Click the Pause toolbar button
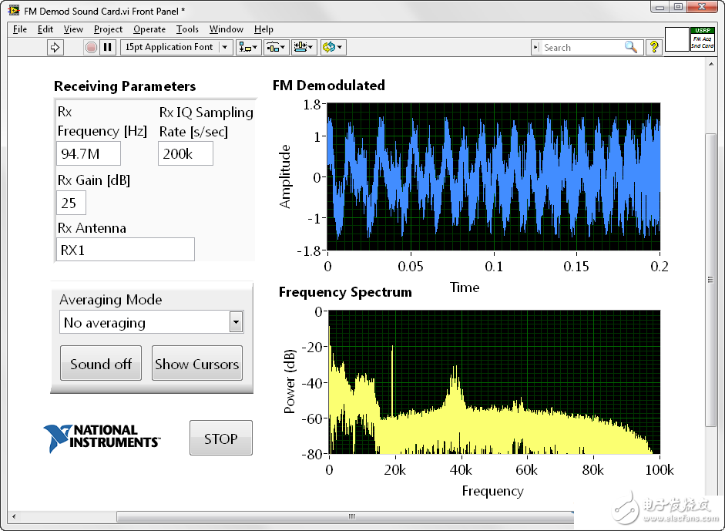725x531 pixels. pos(108,47)
